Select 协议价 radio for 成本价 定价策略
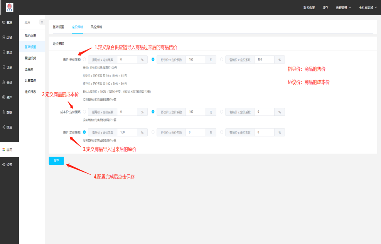381x244 pixels. click(x=153, y=112)
